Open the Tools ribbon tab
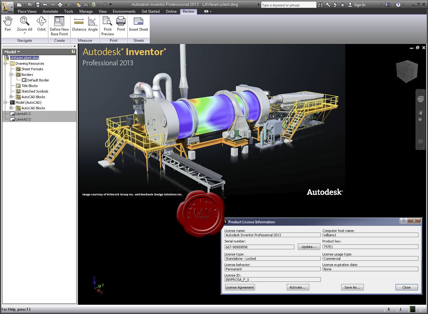Viewport: 428px width, 314px height. (68, 11)
